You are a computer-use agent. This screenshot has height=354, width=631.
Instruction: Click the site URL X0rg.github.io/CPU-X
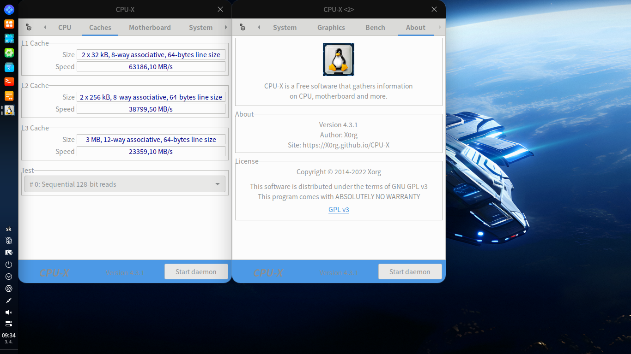point(346,145)
